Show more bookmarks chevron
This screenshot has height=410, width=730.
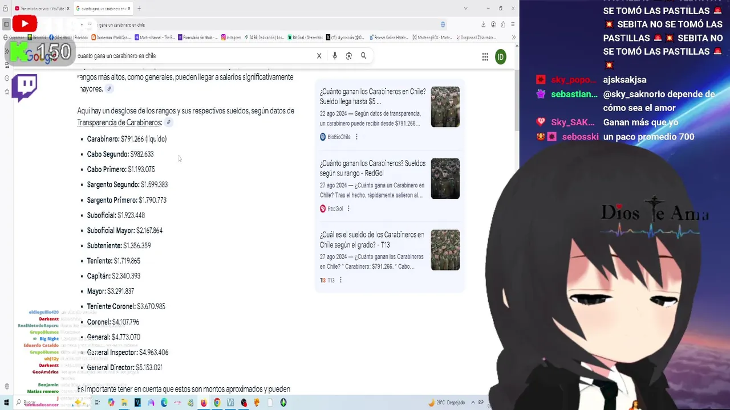tap(513, 38)
